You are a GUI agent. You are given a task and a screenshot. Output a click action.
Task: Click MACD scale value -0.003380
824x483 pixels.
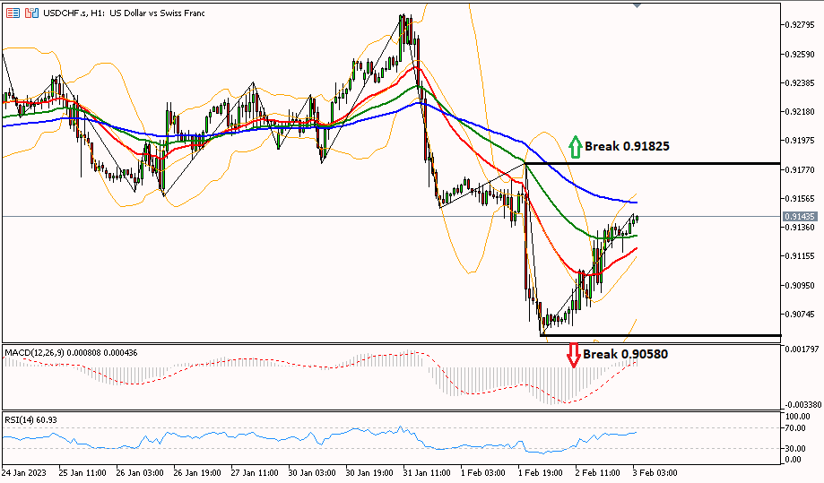point(803,405)
